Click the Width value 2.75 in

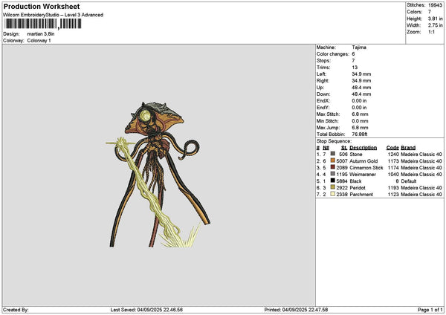click(x=435, y=25)
